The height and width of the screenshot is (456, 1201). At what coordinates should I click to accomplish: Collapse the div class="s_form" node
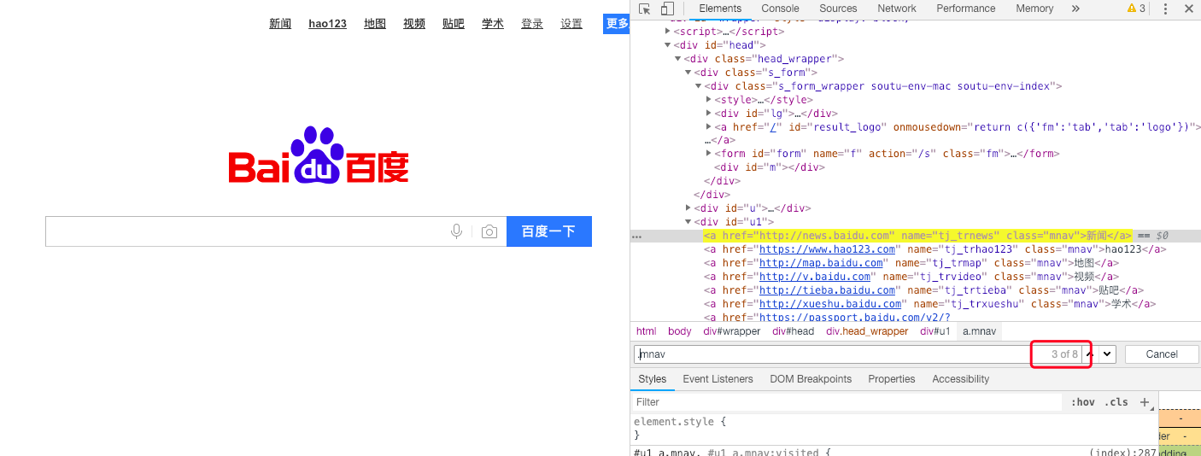tap(688, 73)
